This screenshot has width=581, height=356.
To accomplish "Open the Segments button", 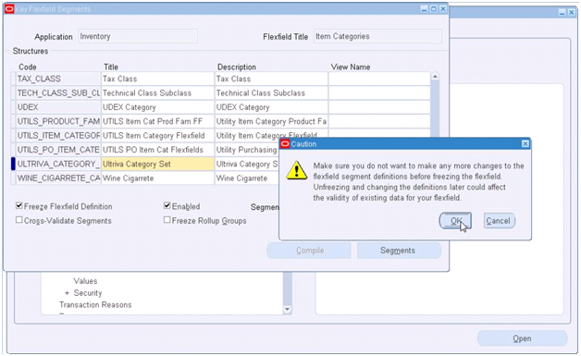I will [x=399, y=251].
